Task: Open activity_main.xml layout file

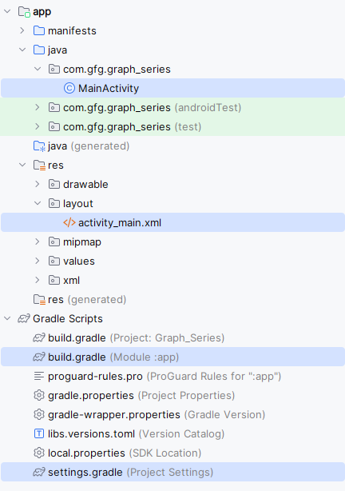Action: point(172,222)
